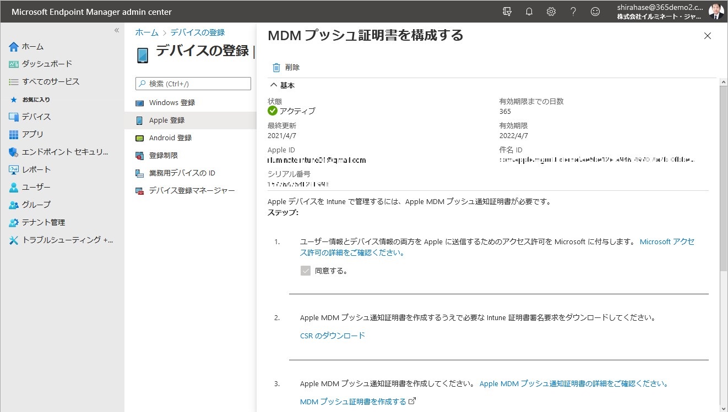Screen dimensions: 728x412
Task: Click the ユーザー person icon in sidebar
Action: 14,188
